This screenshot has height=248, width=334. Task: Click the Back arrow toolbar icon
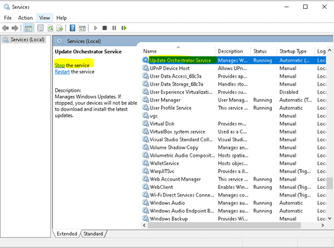6,28
